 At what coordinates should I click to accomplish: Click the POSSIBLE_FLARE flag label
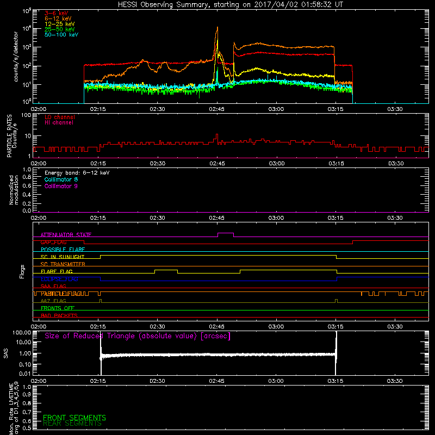pyautogui.click(x=63, y=250)
